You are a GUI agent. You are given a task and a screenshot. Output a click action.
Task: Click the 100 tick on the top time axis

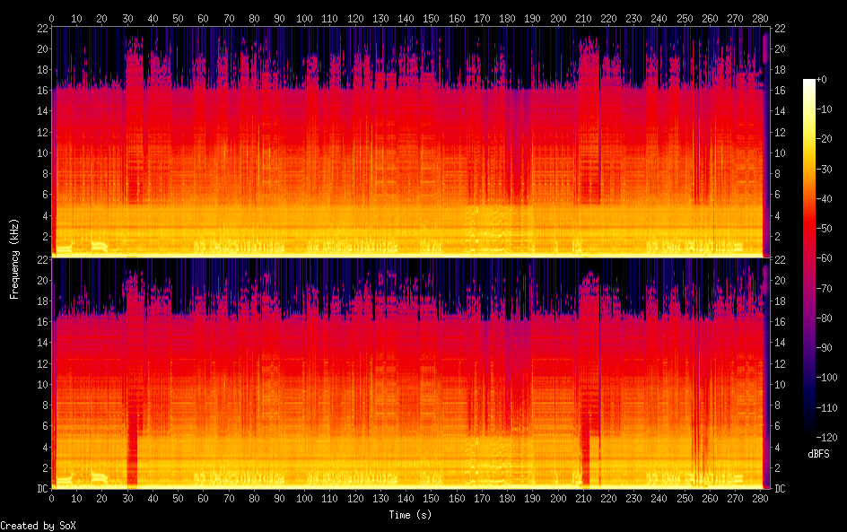(305, 18)
